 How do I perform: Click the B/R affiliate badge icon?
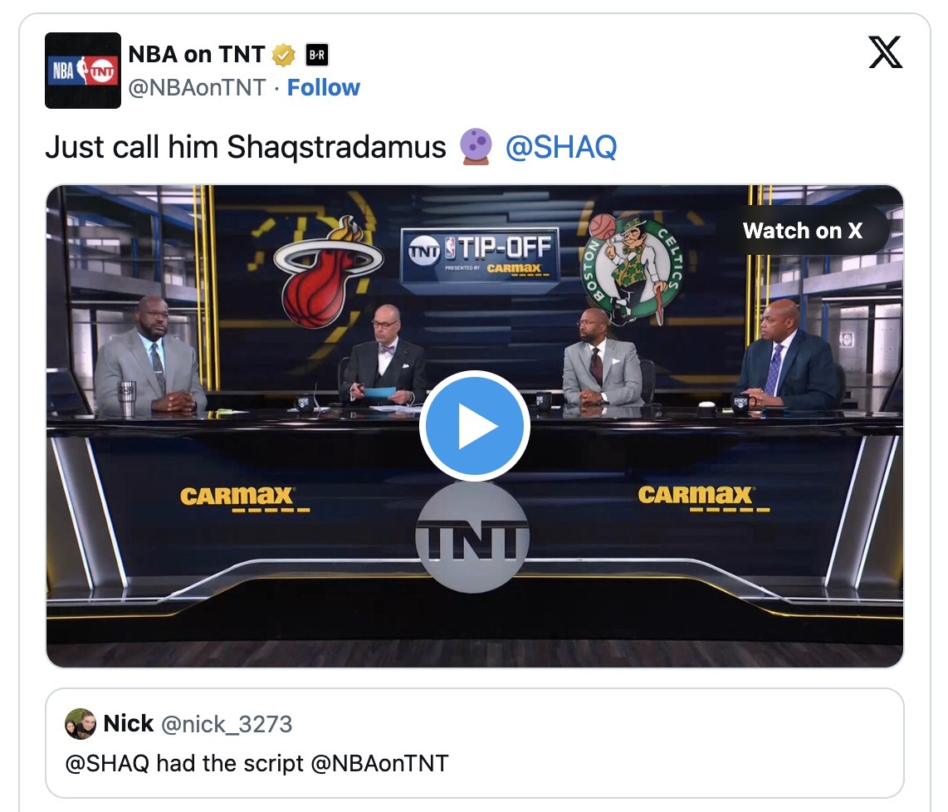317,55
